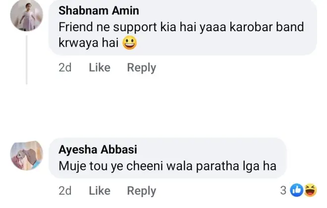Viewport: 327px width, 208px height.
Task: Like Shabnam Amin's comment
Action: point(99,68)
